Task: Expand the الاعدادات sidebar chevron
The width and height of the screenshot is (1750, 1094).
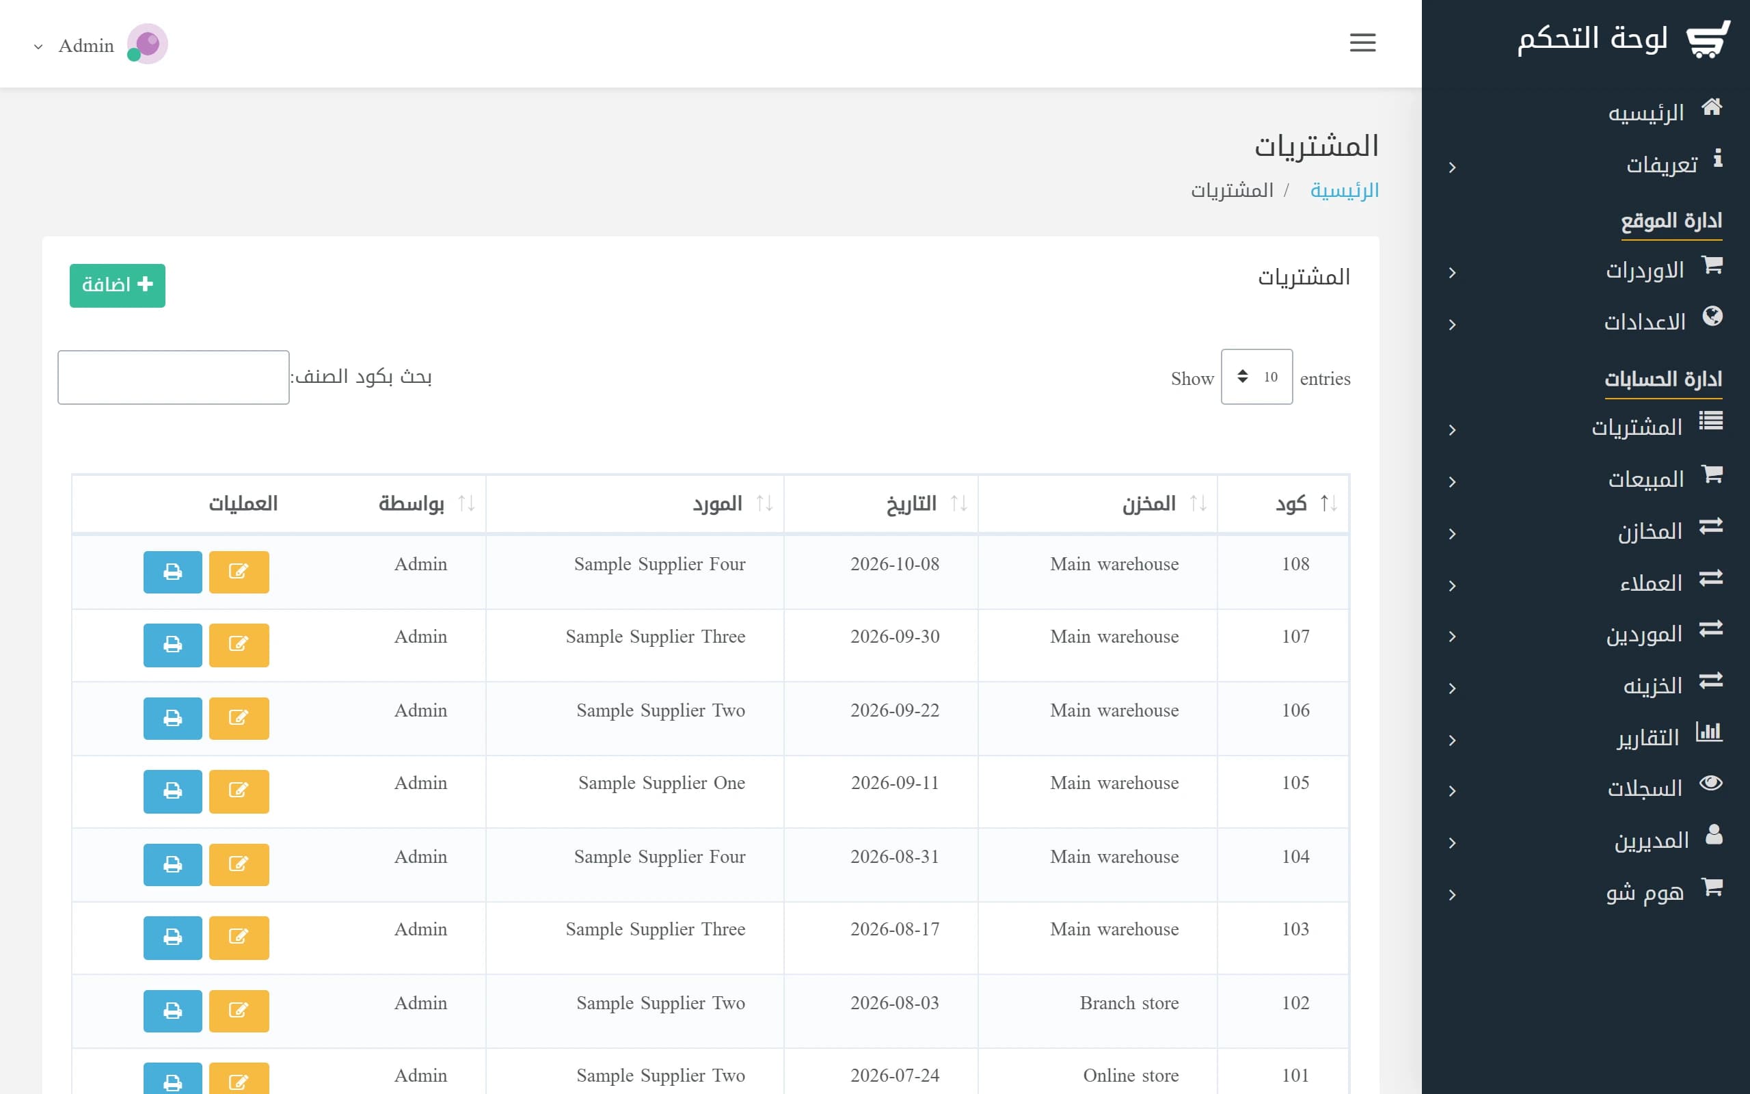Action: pyautogui.click(x=1452, y=325)
